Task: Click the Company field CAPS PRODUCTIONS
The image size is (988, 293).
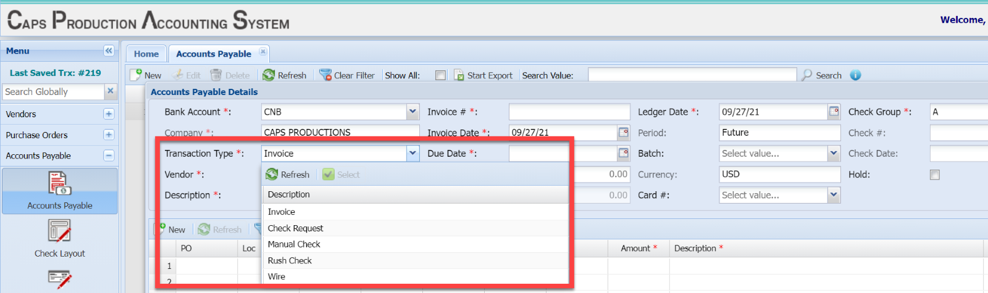Action: [x=340, y=132]
